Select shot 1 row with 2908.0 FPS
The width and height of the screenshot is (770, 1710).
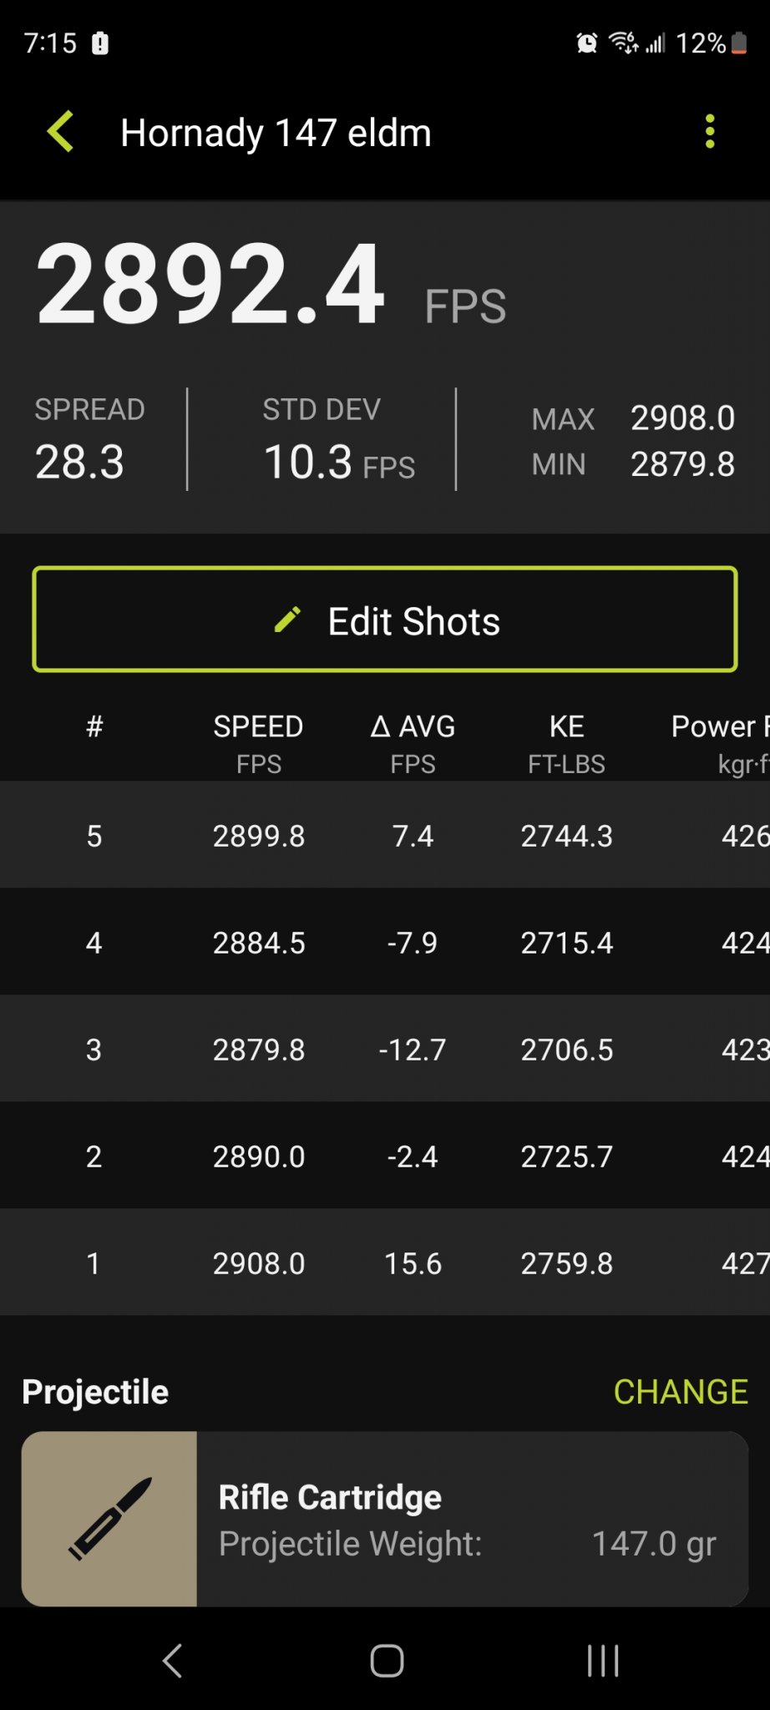point(385,1262)
